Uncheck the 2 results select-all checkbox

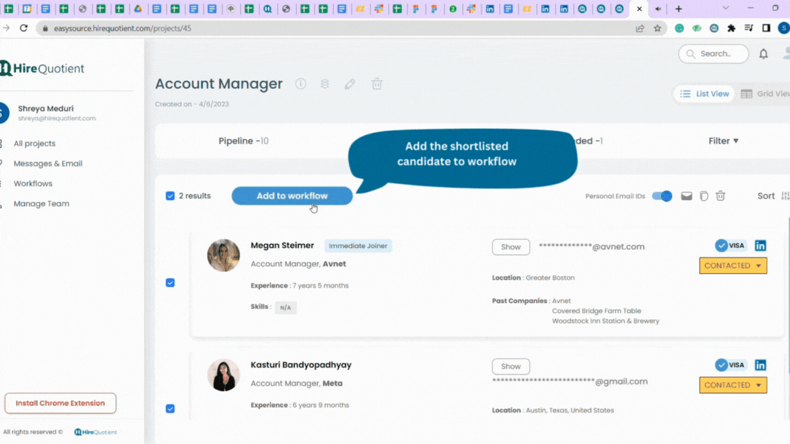[170, 196]
